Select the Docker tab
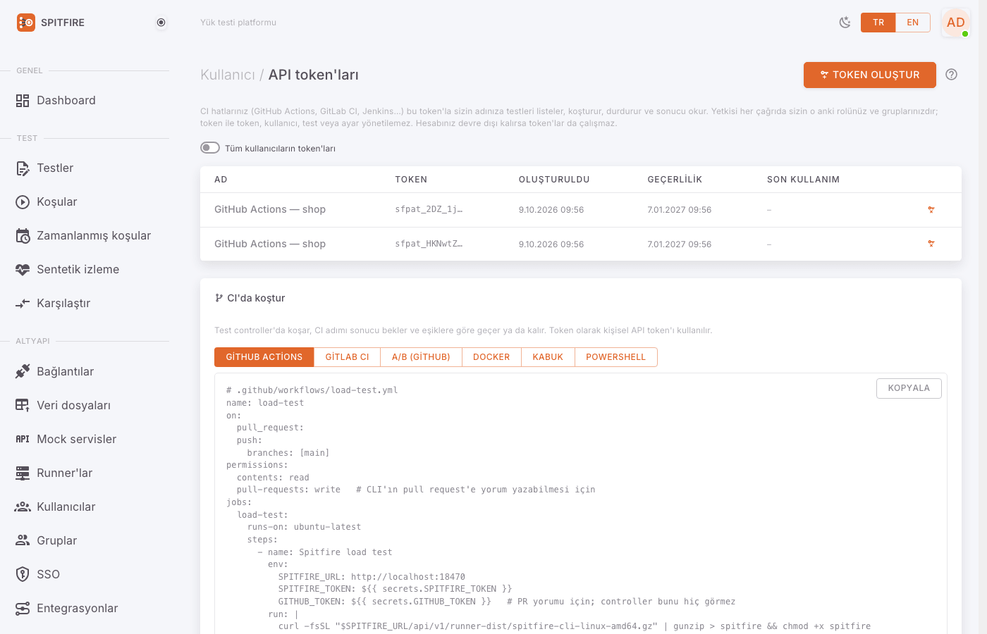The image size is (987, 634). (x=491, y=357)
